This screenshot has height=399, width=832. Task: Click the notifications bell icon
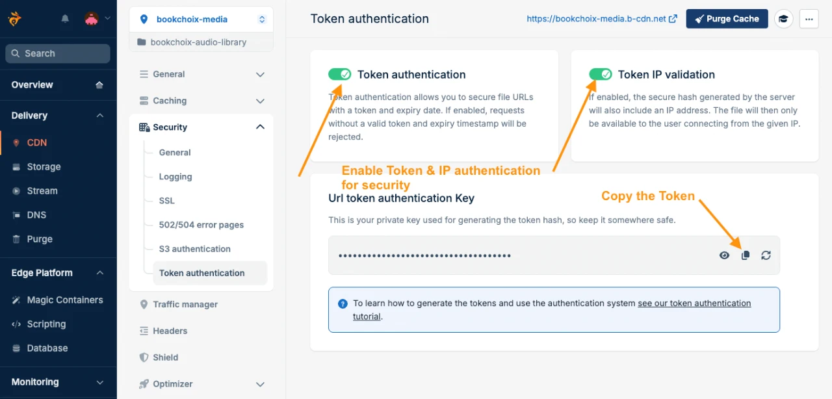coord(65,18)
